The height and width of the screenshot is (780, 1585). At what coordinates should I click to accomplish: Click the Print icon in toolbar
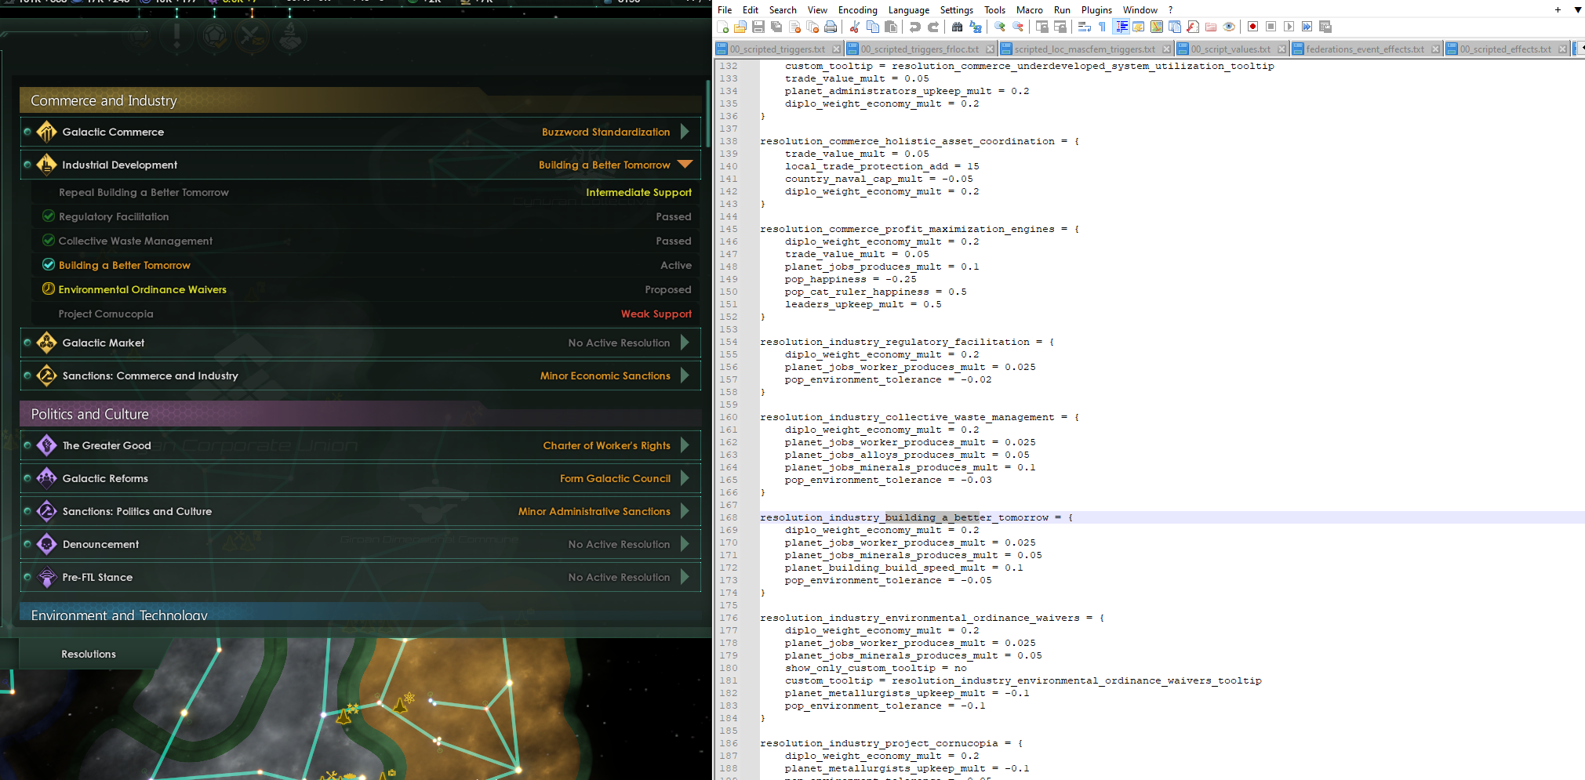tap(831, 27)
